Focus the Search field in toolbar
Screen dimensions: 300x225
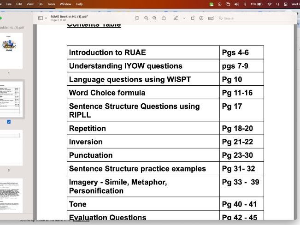tap(256, 18)
